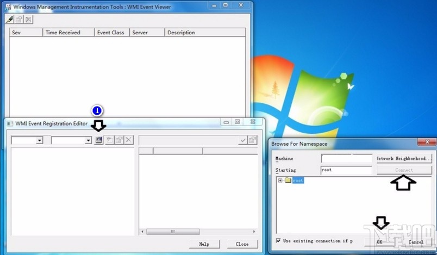Click the Time Received column header
437x255 pixels.
click(x=68, y=32)
